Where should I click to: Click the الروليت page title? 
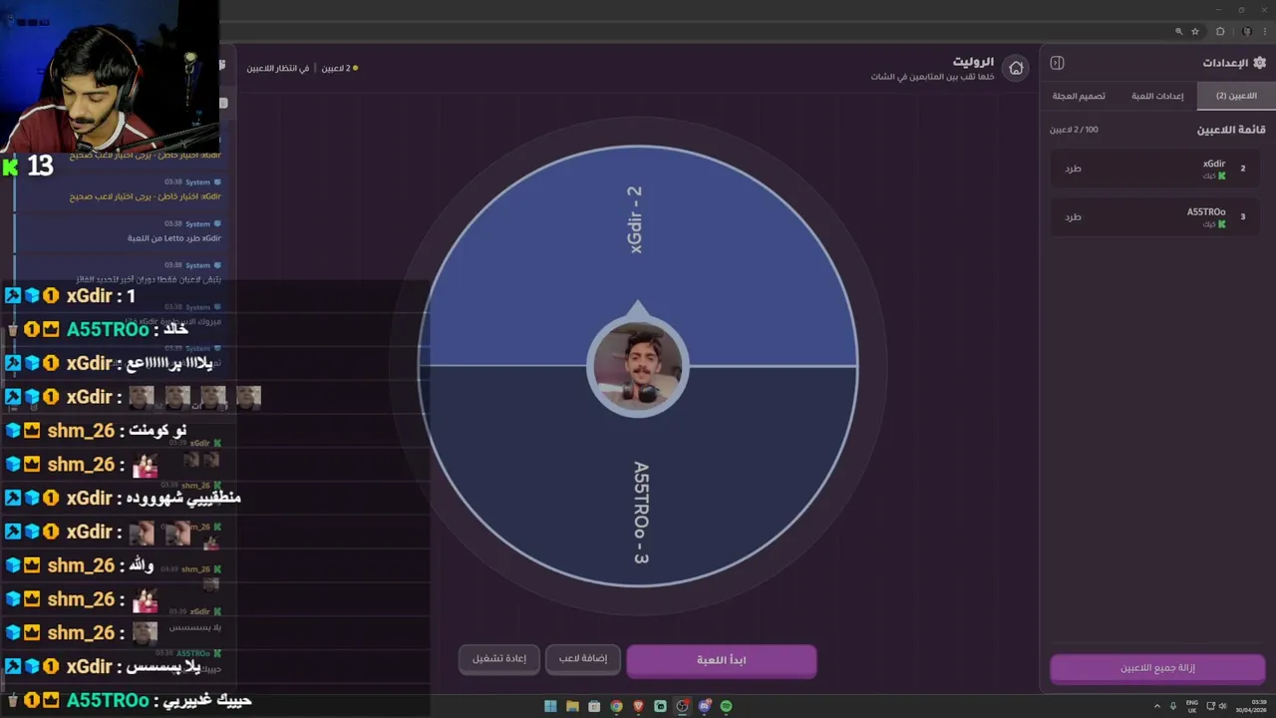point(973,62)
